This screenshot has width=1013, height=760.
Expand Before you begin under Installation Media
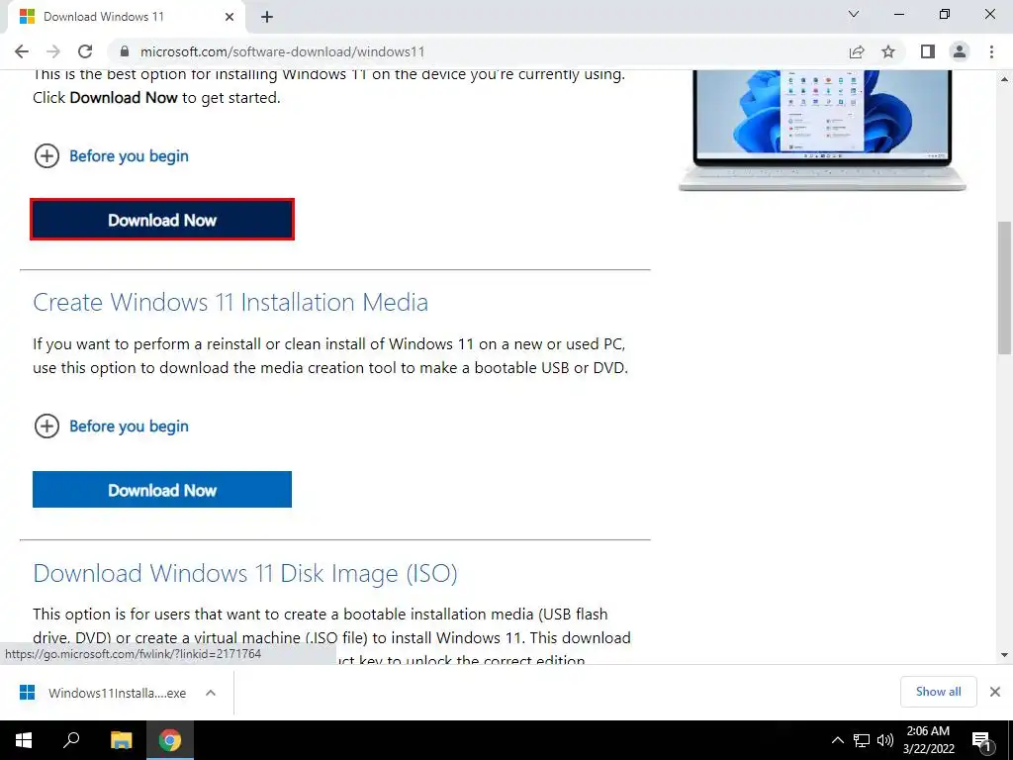tap(111, 426)
